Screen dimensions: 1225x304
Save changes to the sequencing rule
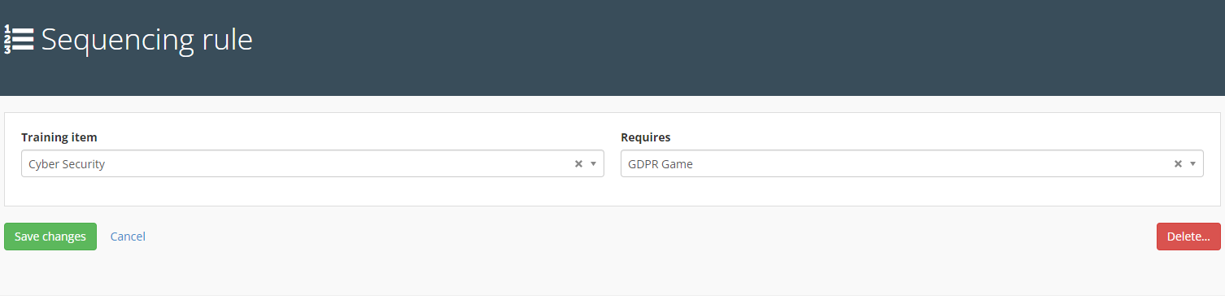tap(50, 237)
